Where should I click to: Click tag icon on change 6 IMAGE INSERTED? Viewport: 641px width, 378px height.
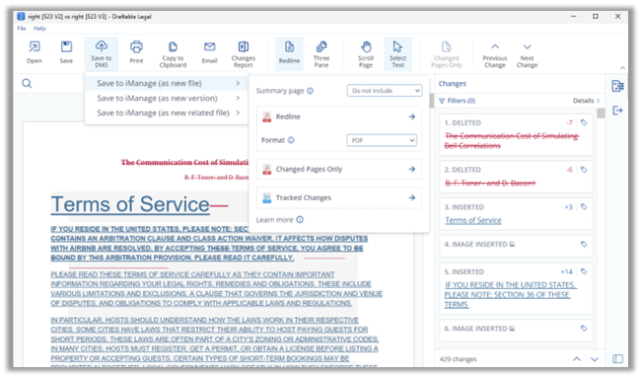(x=584, y=328)
